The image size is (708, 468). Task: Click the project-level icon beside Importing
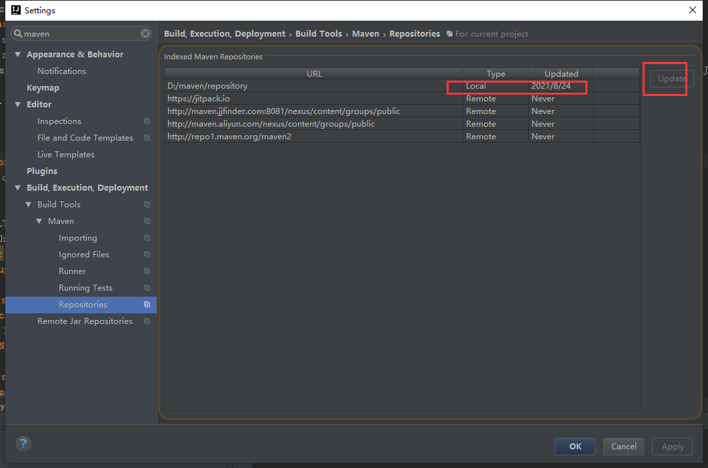[147, 237]
